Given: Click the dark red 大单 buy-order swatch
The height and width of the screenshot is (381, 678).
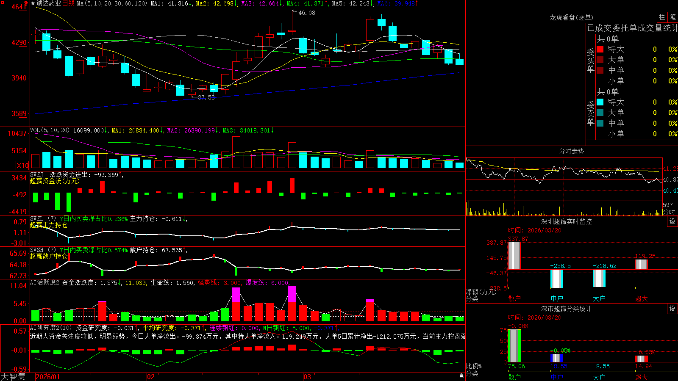Looking at the screenshot, I should click(x=600, y=60).
